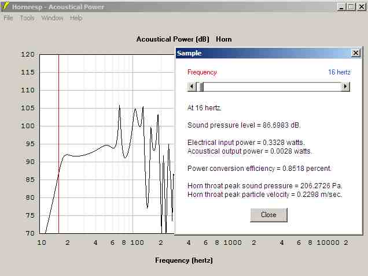Open the Window menu
Image resolution: width=368 pixels, height=276 pixels.
(x=52, y=18)
